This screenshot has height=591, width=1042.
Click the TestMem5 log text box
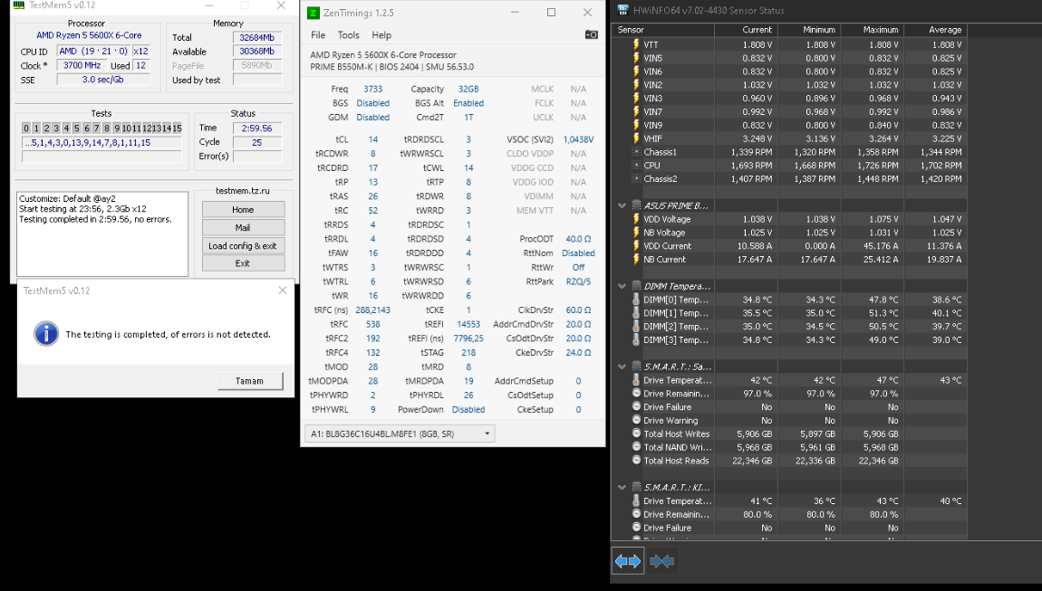click(x=102, y=234)
